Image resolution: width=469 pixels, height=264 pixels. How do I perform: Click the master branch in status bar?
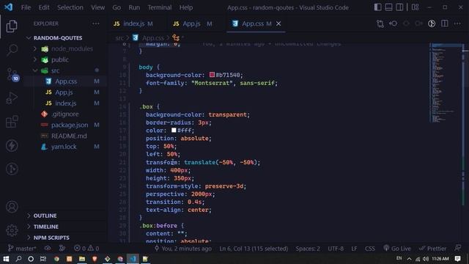pyautogui.click(x=22, y=248)
